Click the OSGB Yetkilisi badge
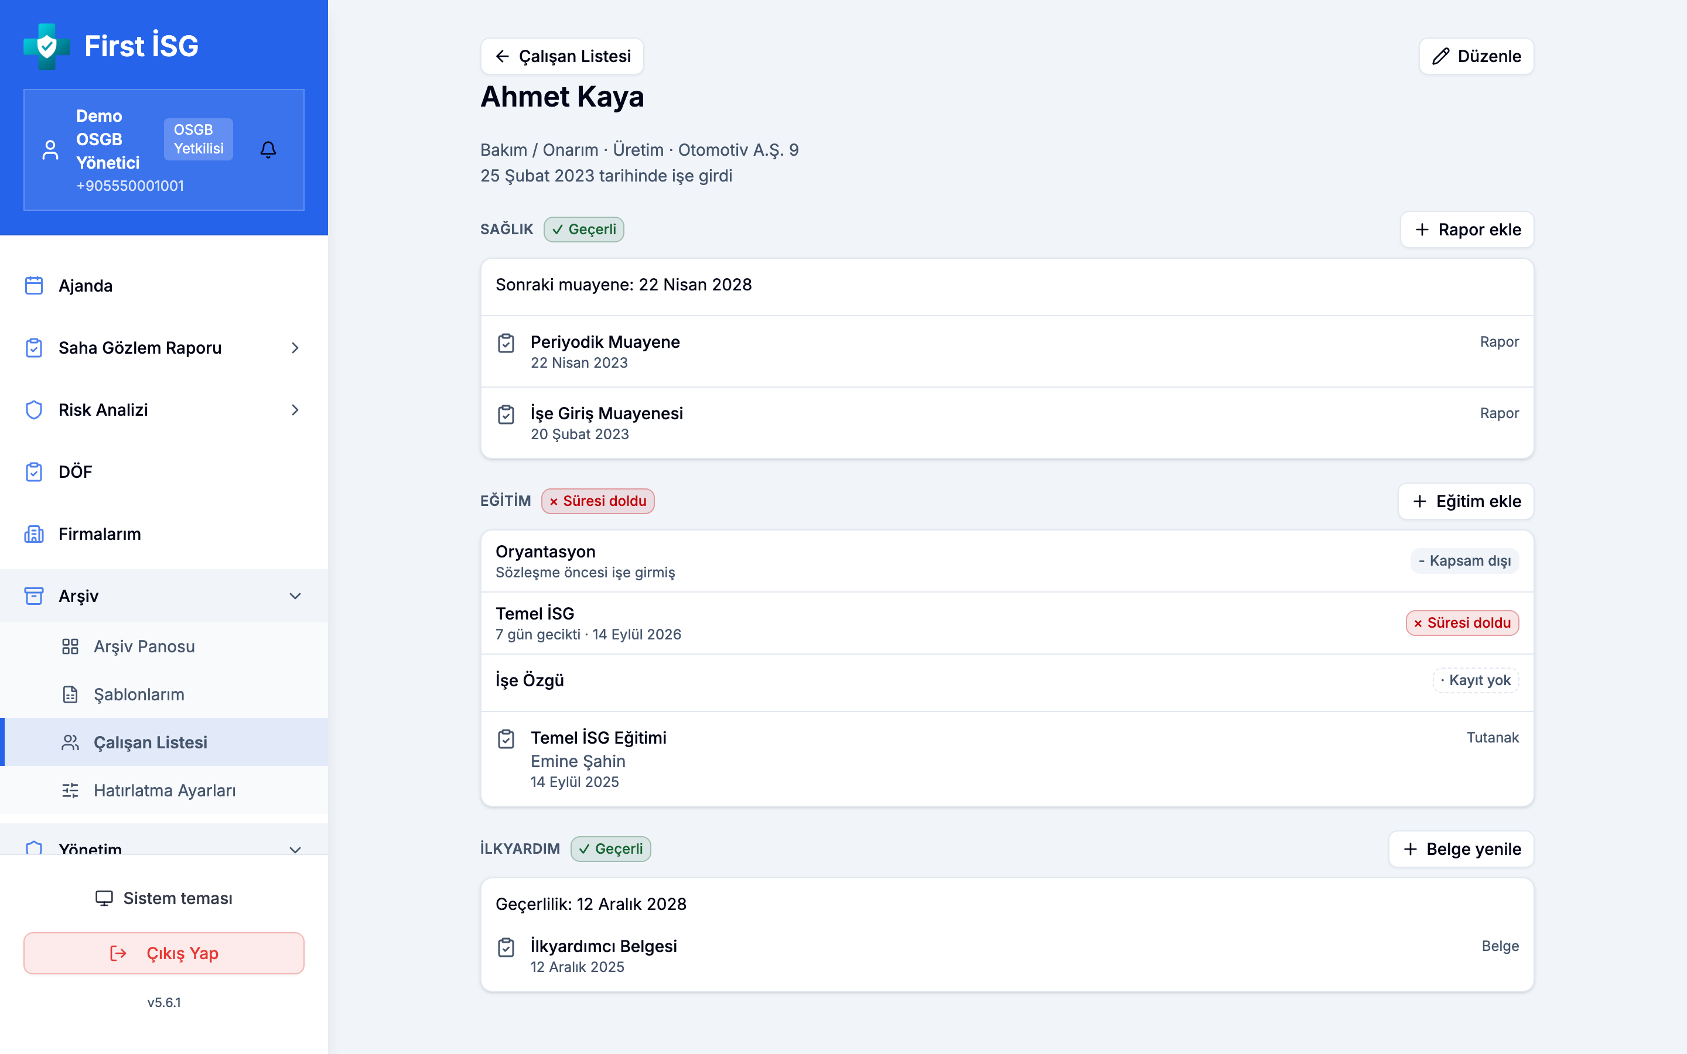The width and height of the screenshot is (1687, 1054). (199, 139)
